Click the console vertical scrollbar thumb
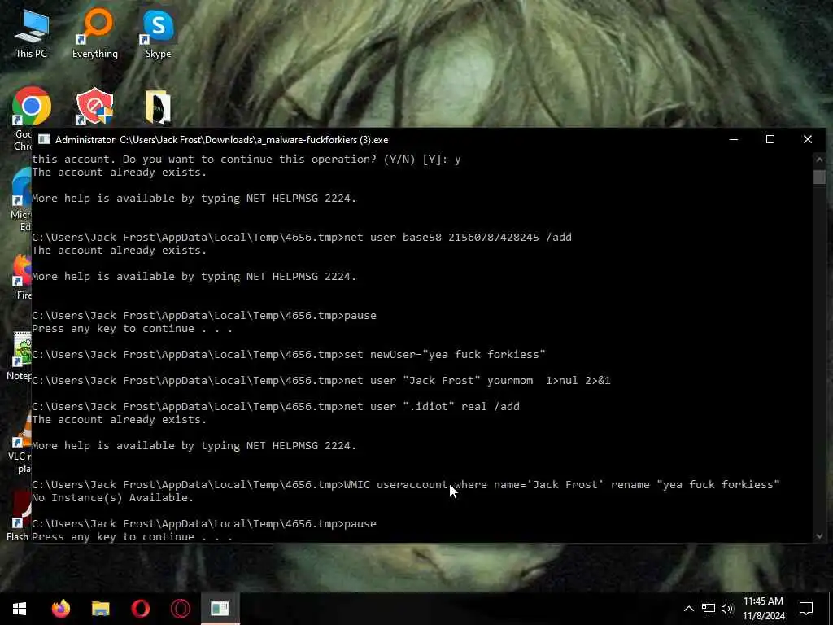Image resolution: width=833 pixels, height=625 pixels. pos(819,177)
